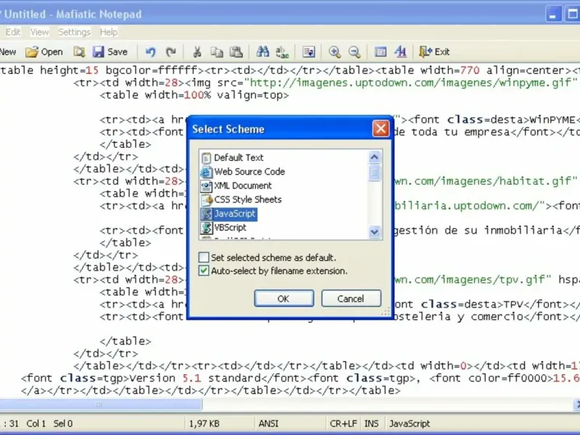
Task: Undo the last action
Action: (150, 51)
